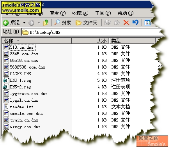Viewport: 170px width, 148px height.
Task: Click the Move To folder icon
Action: (x=107, y=23)
